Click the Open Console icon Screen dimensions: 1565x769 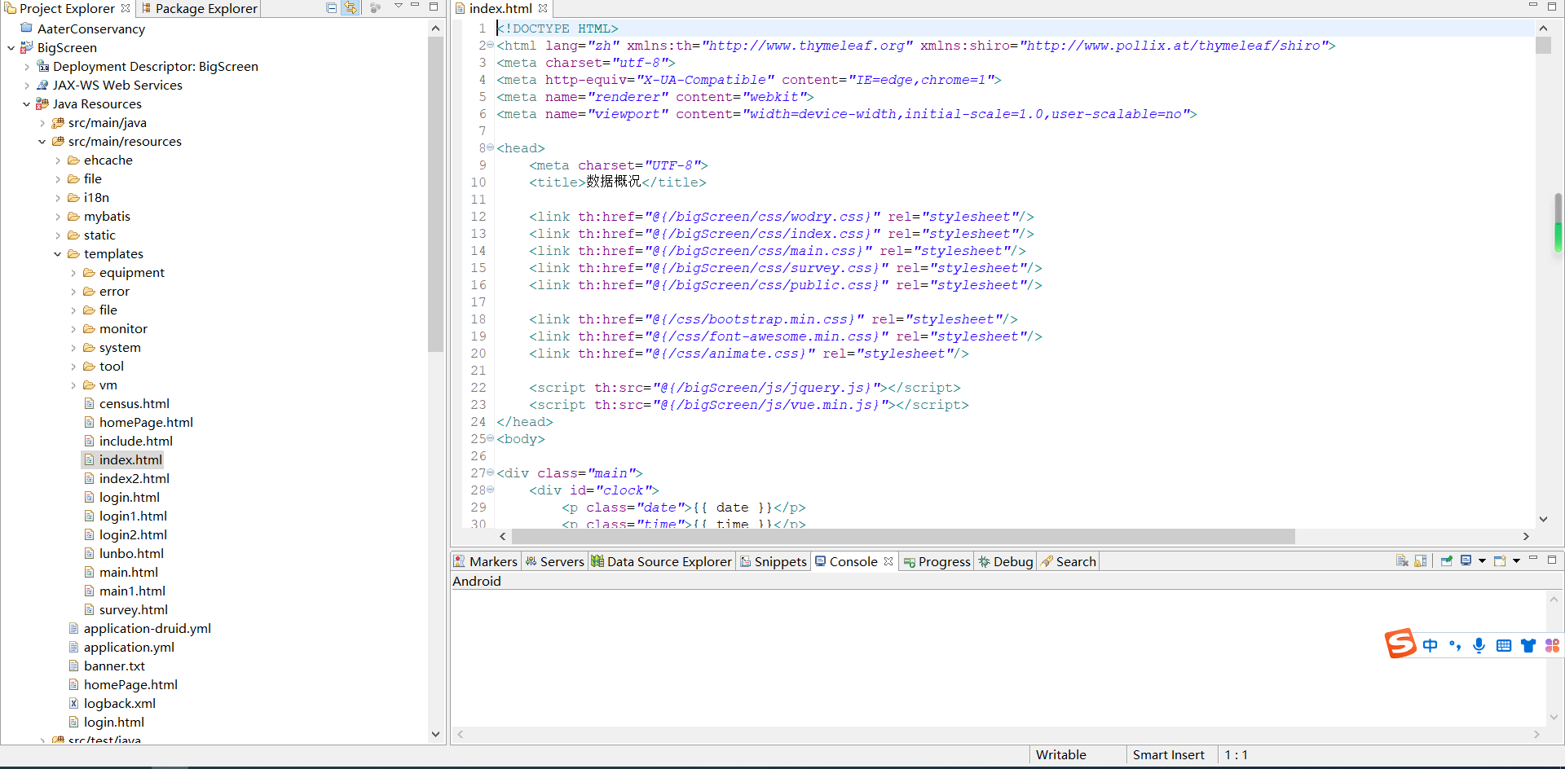click(x=1500, y=561)
